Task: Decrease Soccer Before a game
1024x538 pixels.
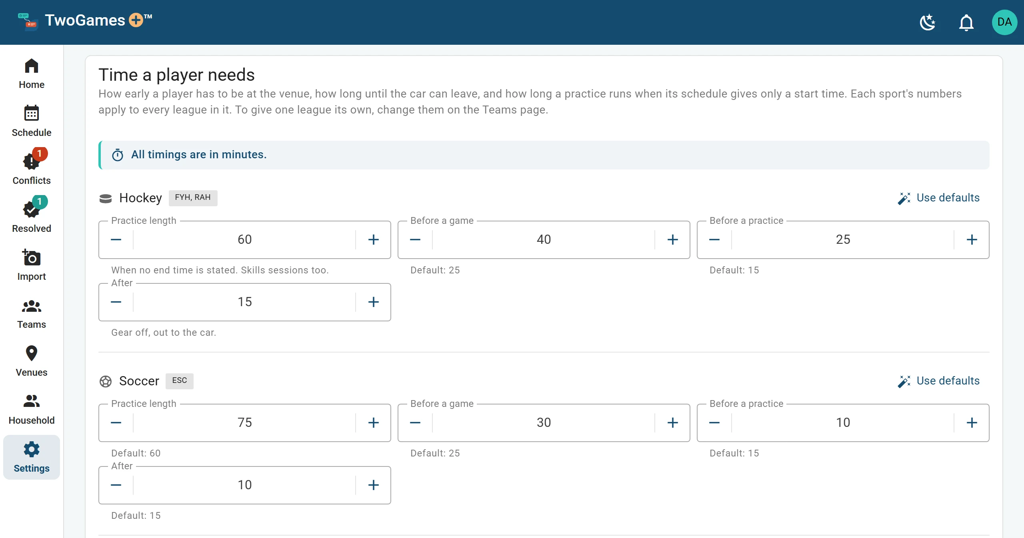Action: [x=415, y=423]
